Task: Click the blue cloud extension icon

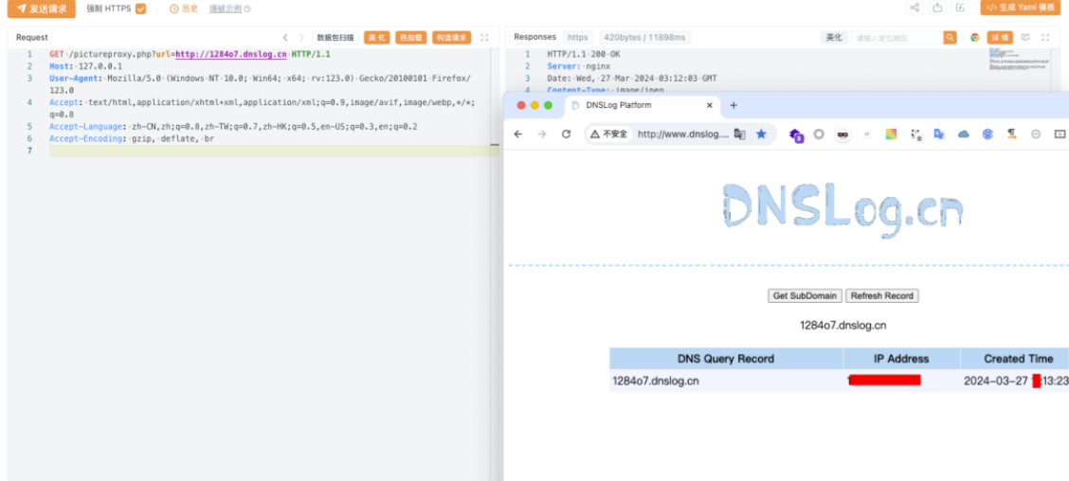Action: click(x=963, y=134)
